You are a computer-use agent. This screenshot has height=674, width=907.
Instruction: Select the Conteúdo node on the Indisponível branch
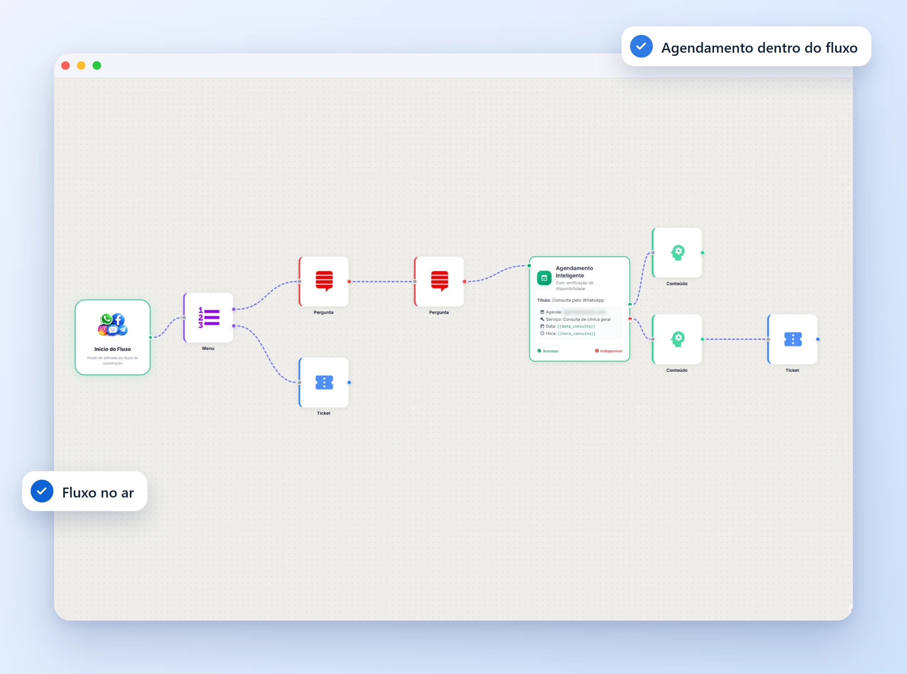tap(677, 339)
